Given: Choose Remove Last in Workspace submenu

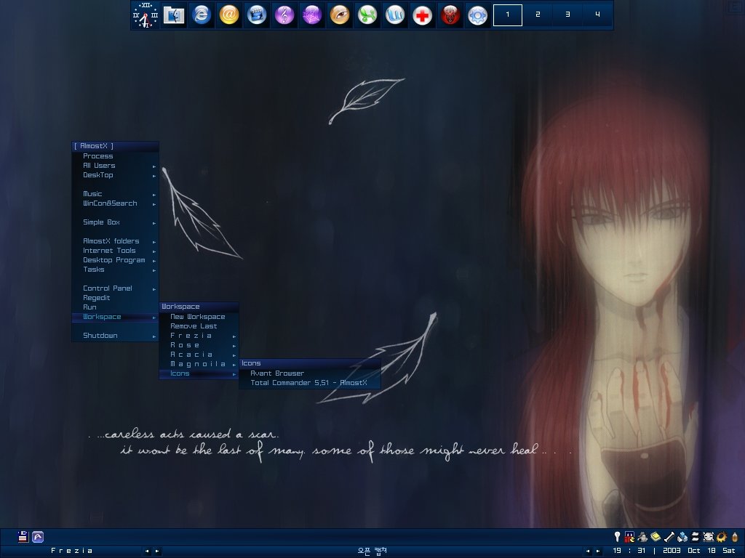Looking at the screenshot, I should click(x=199, y=326).
